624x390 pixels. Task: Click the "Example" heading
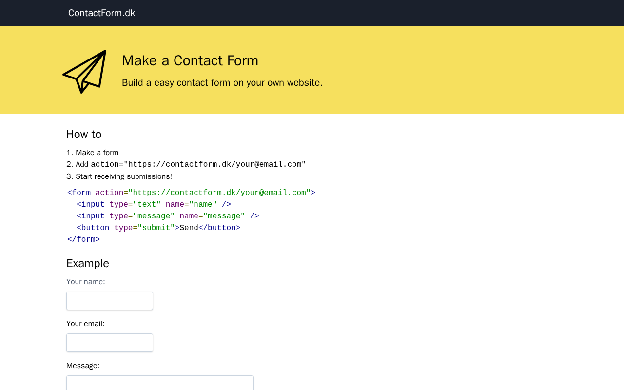point(88,263)
